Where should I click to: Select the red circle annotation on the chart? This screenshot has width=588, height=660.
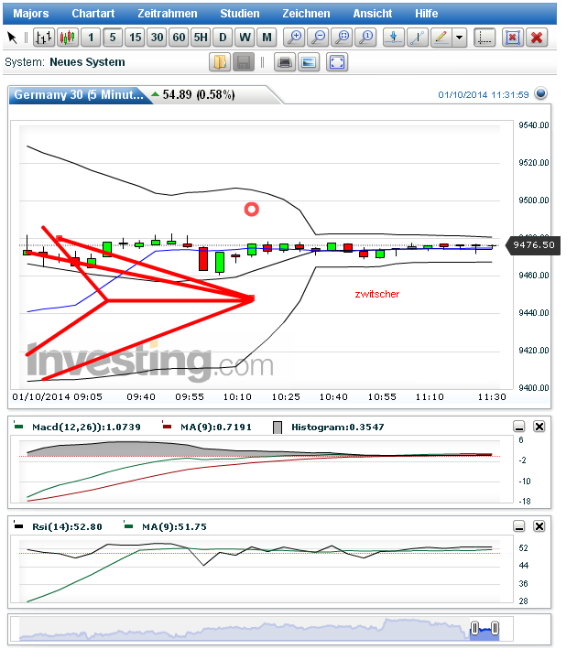[252, 210]
